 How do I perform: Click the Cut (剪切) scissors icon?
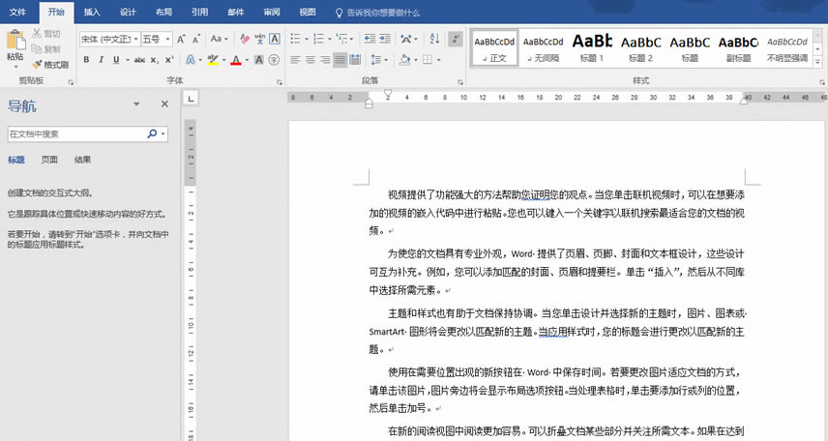point(37,33)
